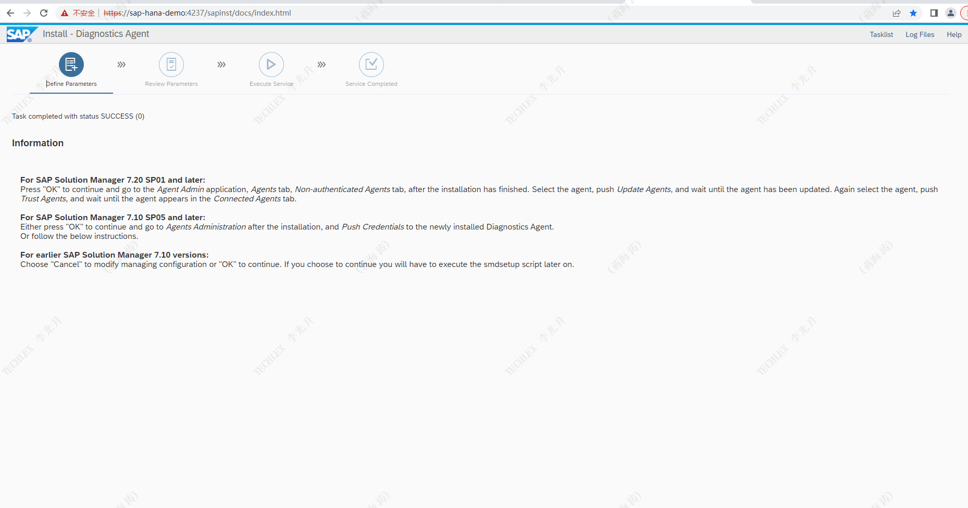The width and height of the screenshot is (968, 508).
Task: Click the chevrons after Execute Service
Action: click(x=321, y=65)
